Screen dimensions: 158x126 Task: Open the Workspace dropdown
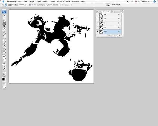(x=116, y=5)
